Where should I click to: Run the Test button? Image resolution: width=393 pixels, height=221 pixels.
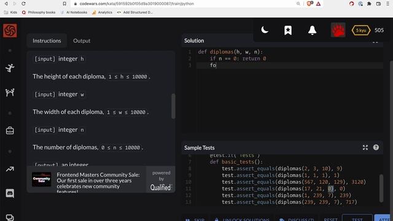click(x=357, y=219)
